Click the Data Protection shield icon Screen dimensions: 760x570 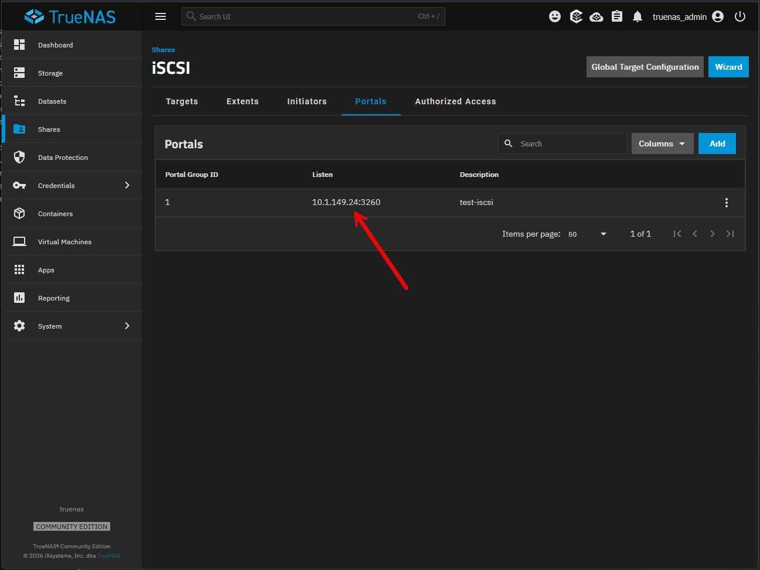pyautogui.click(x=19, y=157)
